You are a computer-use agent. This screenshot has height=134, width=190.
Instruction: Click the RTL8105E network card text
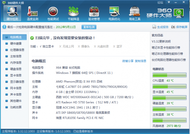click(x=80, y=118)
